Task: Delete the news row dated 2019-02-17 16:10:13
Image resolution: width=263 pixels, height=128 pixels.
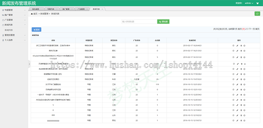Action: tap(241, 57)
